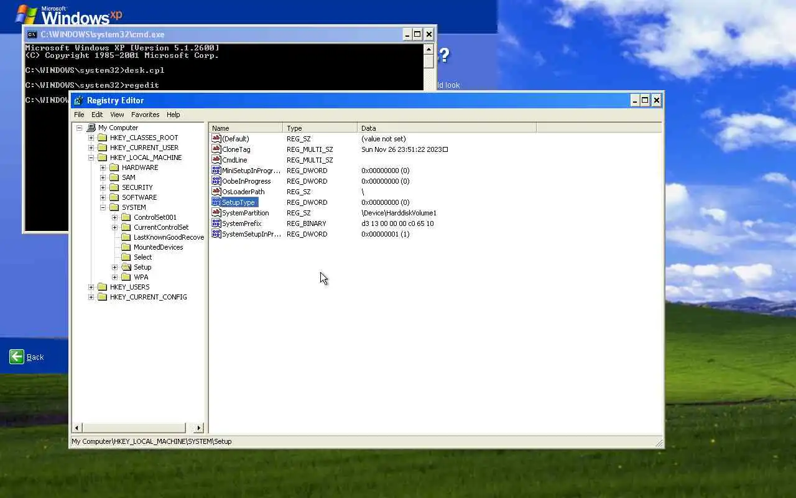Sort values by the Type column header
The image size is (796, 498).
[320, 128]
